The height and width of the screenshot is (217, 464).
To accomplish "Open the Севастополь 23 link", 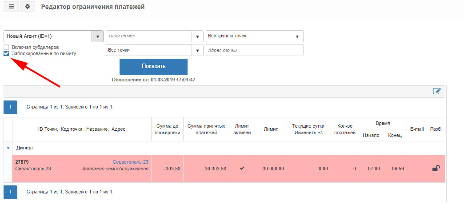I will pyautogui.click(x=131, y=162).
